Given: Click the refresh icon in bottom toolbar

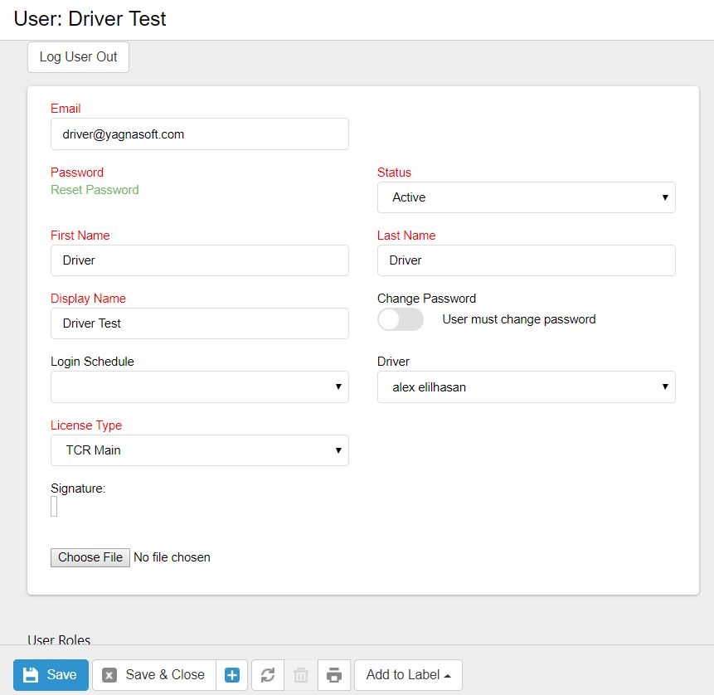Looking at the screenshot, I should click(x=268, y=675).
